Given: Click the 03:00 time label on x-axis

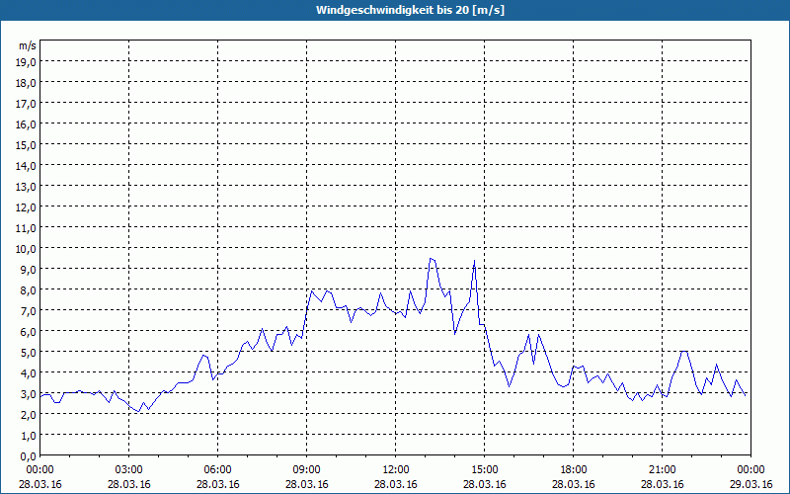Looking at the screenshot, I should (129, 470).
